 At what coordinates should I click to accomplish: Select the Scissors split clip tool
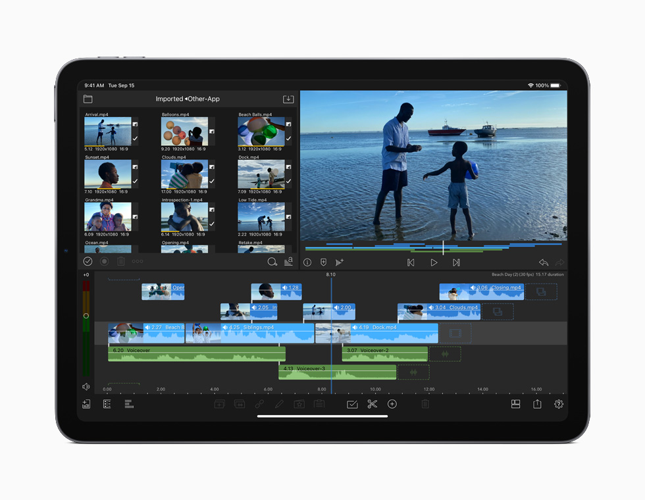tap(373, 404)
